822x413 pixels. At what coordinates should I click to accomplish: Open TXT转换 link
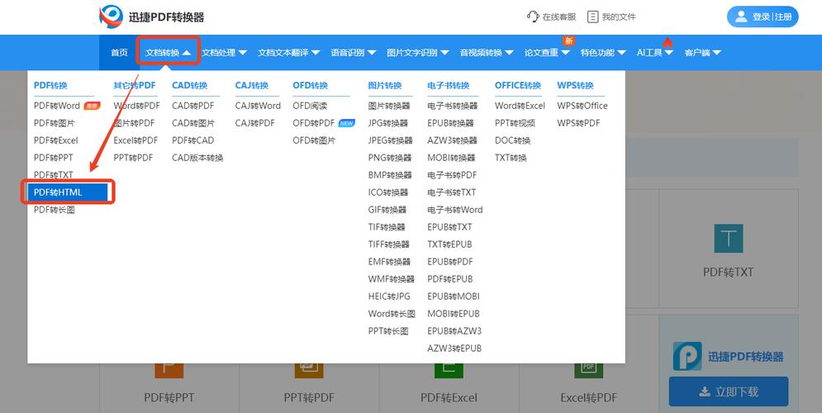pos(511,157)
